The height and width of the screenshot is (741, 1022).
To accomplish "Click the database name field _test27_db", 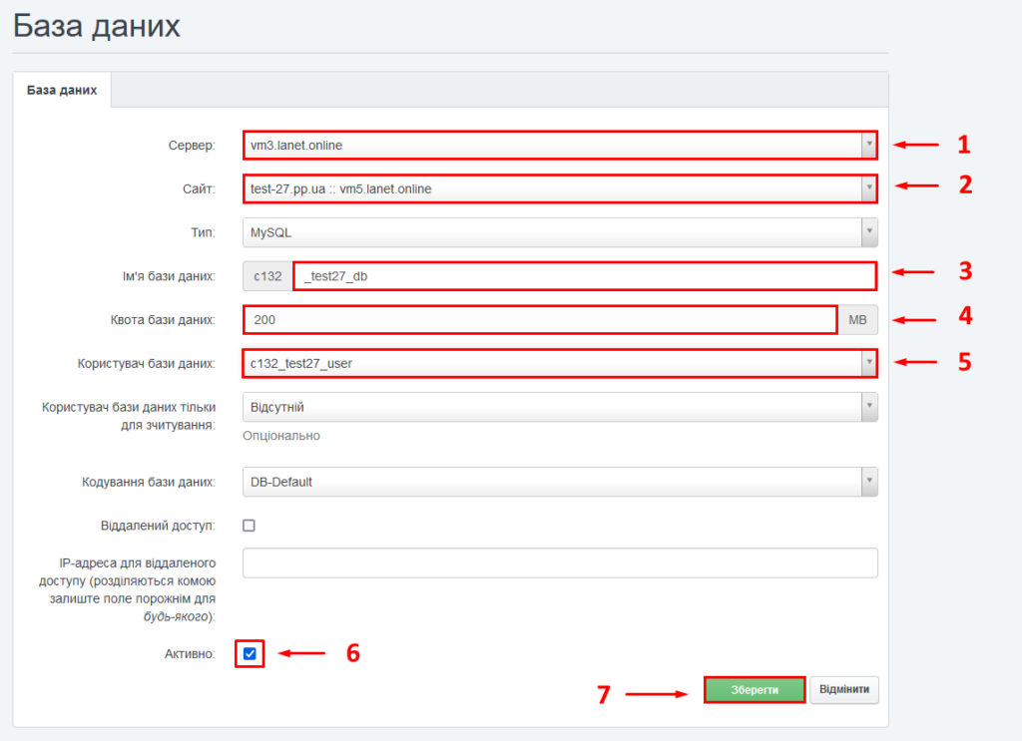I will coord(584,276).
